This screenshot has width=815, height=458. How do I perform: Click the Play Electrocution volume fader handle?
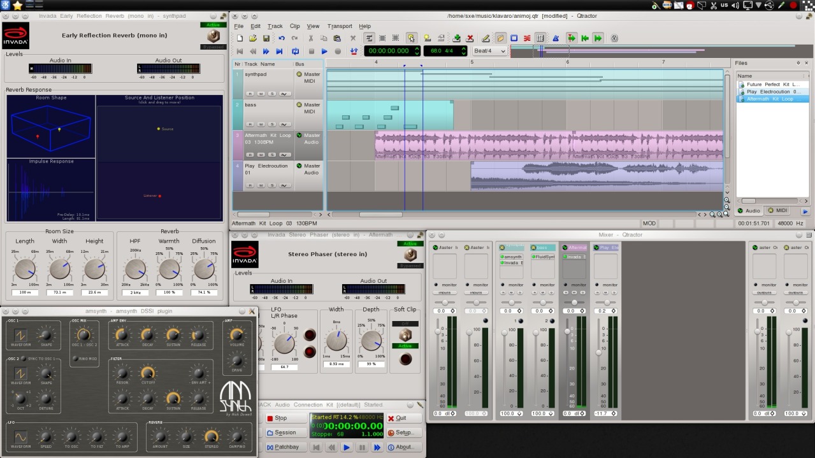point(598,352)
